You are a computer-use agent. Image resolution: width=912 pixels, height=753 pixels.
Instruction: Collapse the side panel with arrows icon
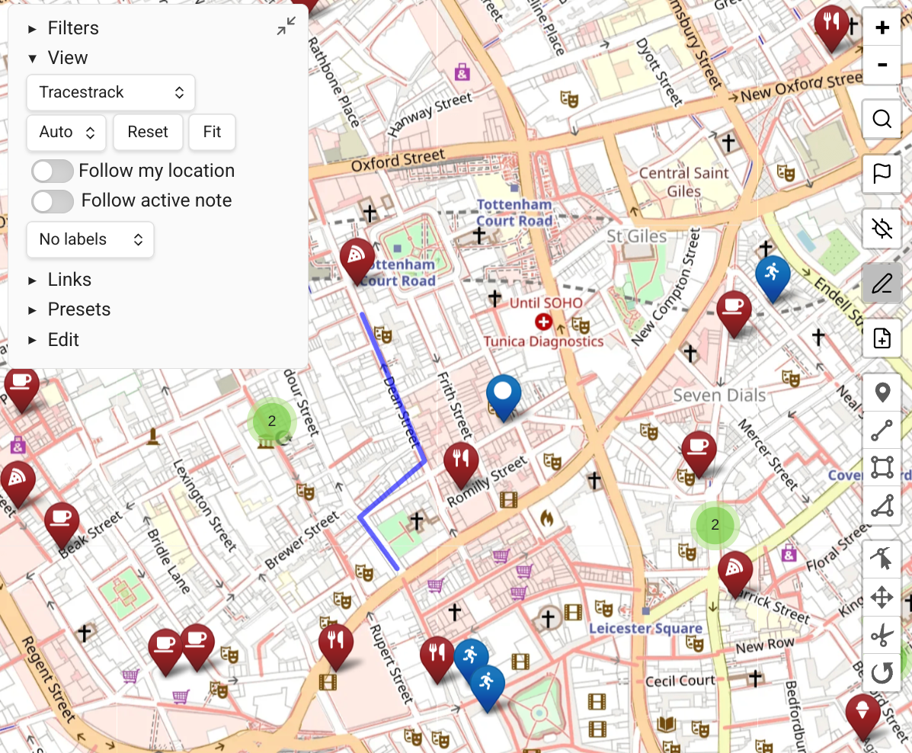tap(286, 27)
